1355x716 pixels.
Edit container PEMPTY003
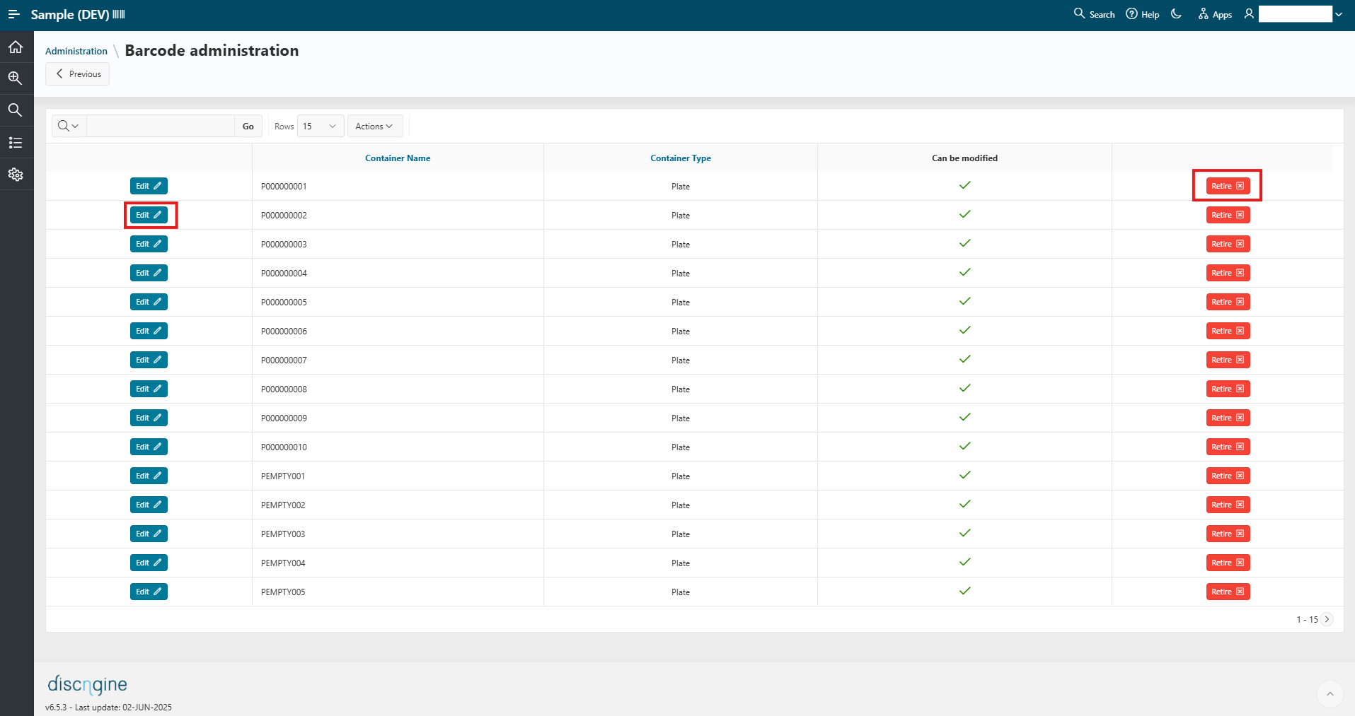(x=149, y=534)
